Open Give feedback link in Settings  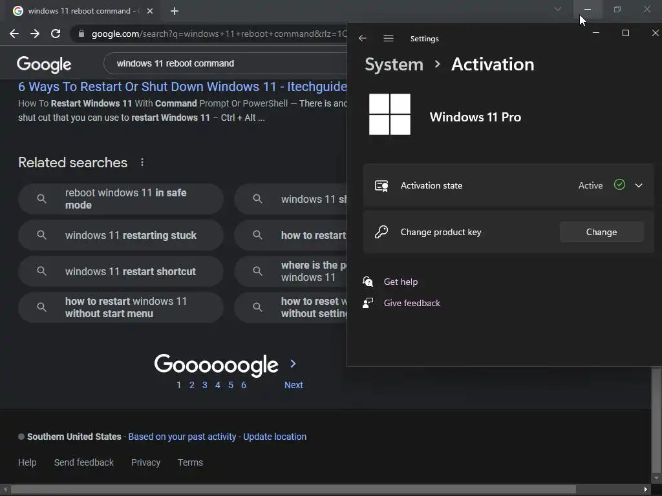[x=412, y=304]
